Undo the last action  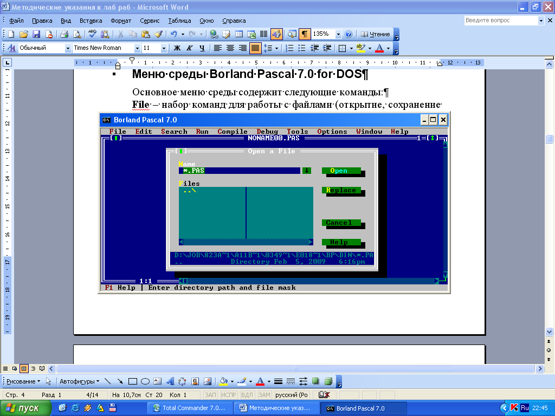[173, 34]
